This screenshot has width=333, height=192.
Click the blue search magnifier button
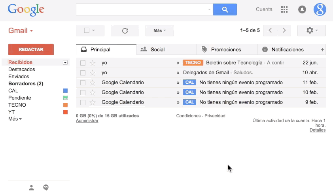[225, 9]
